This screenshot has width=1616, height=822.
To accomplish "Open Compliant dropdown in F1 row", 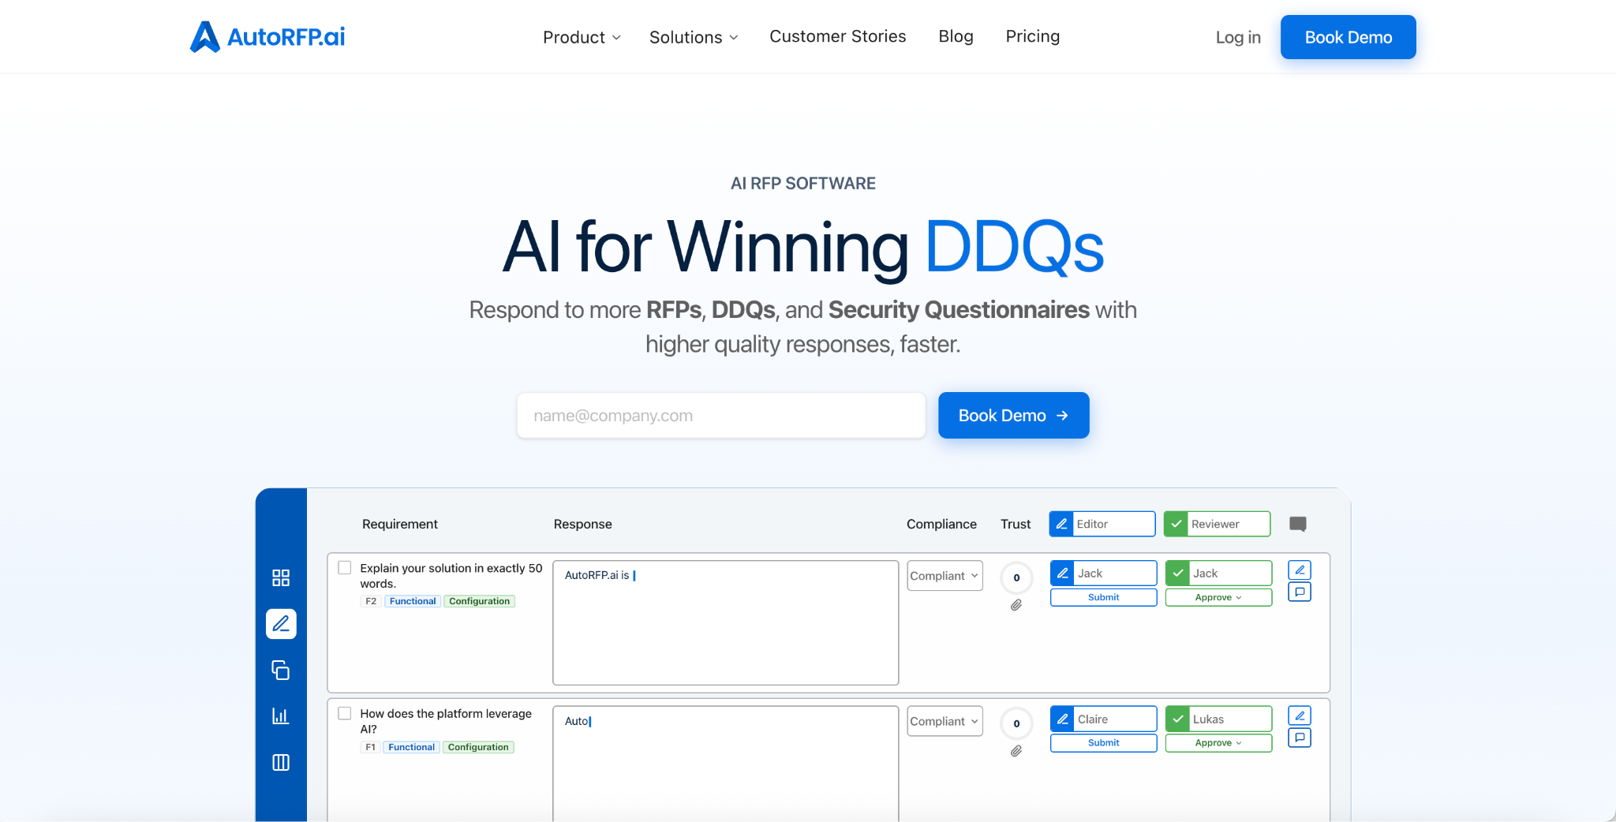I will coord(945,721).
